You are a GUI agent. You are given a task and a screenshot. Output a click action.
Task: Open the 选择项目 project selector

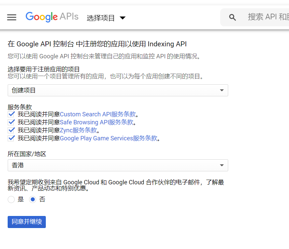(x=106, y=18)
